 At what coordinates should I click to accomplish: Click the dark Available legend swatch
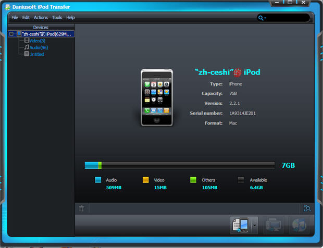click(x=241, y=180)
